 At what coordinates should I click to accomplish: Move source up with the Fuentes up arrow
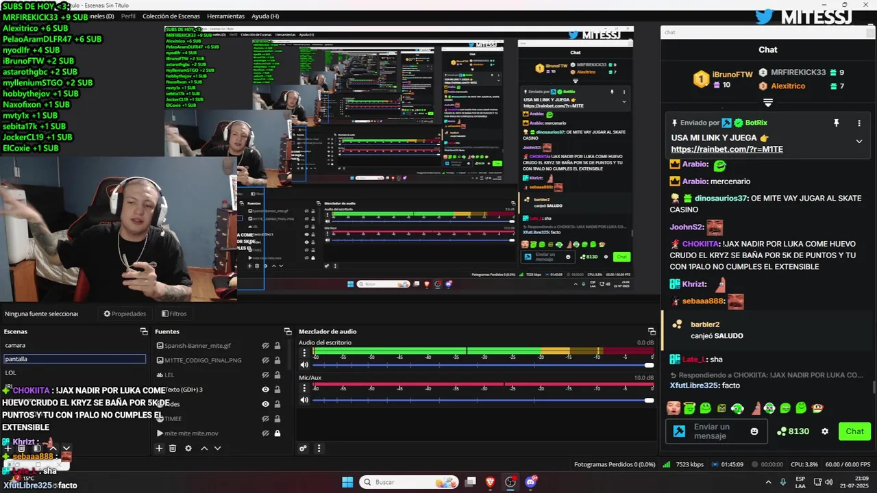(204, 448)
